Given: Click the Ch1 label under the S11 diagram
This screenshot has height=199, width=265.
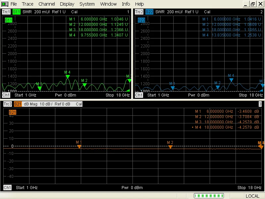Looking at the screenshot, I should [x=5, y=95].
